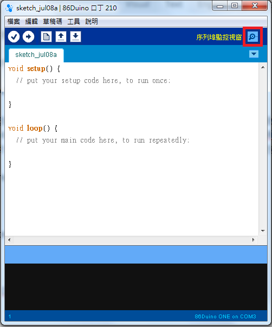Open the Serial Monitor magnifier icon

[x=252, y=37]
